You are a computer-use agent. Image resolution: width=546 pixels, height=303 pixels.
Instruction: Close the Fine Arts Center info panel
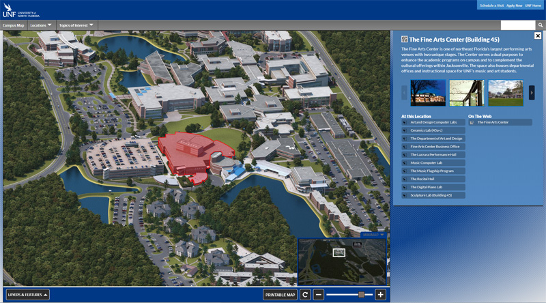538,35
